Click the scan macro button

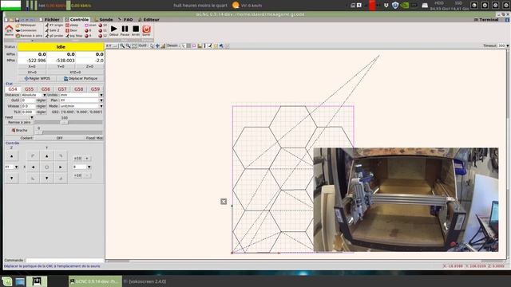90,25
